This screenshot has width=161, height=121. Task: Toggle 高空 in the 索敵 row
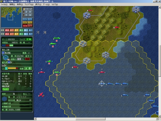pyautogui.click(x=12, y=30)
